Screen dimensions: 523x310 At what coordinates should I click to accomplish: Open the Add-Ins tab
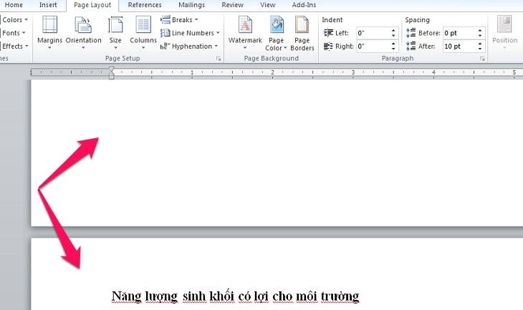304,5
